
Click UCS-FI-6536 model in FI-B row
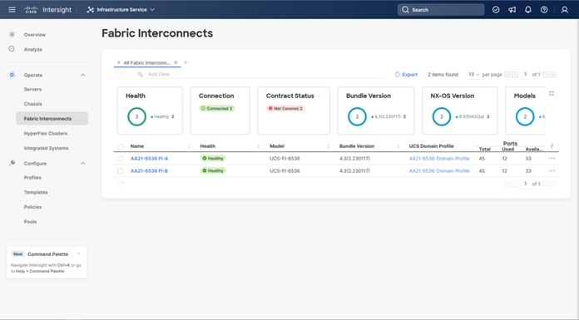285,171
